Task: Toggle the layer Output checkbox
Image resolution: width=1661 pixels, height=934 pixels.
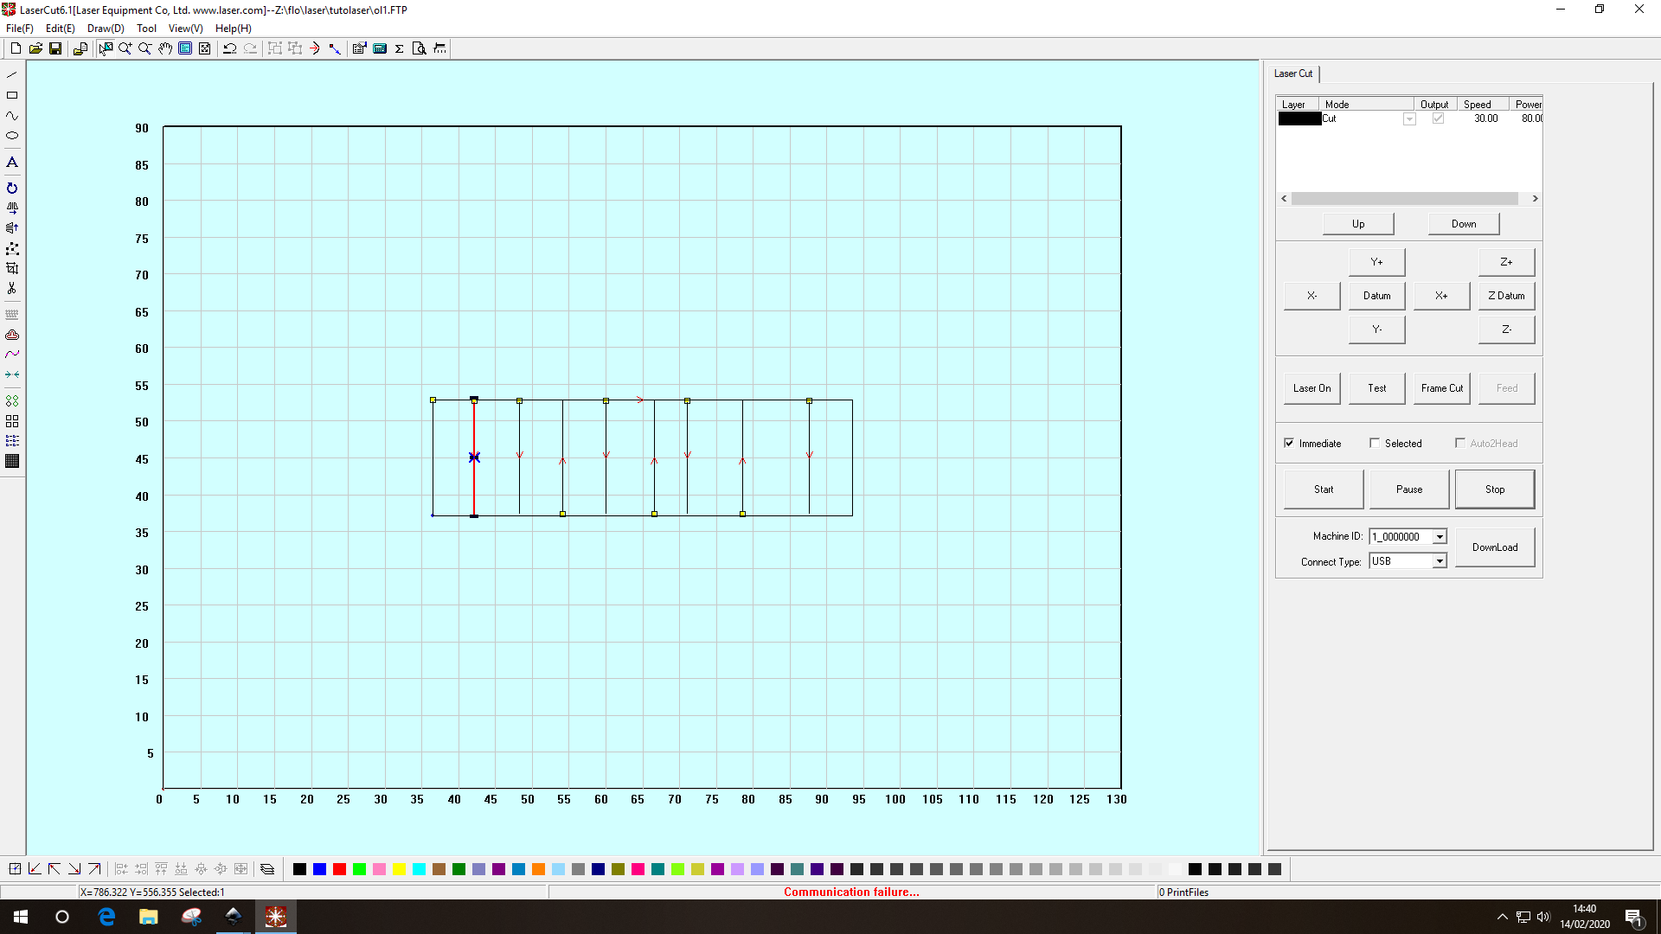Action: 1438,118
